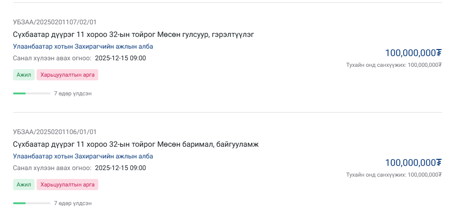Screen dimensions: 449x221
Task: Click 100,000,000₮ budget of Мөсөн гулсуур tender
Action: [x=413, y=53]
